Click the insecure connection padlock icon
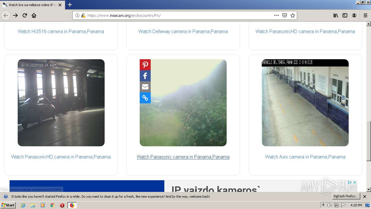Screen dimensions: 371x209 point(83,15)
